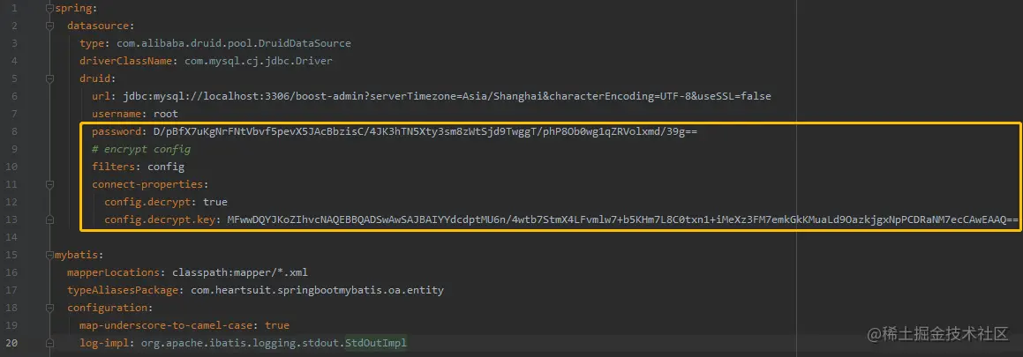Viewport: 1023px width, 357px height.
Task: Click the 'configuration' key
Action: (x=107, y=308)
